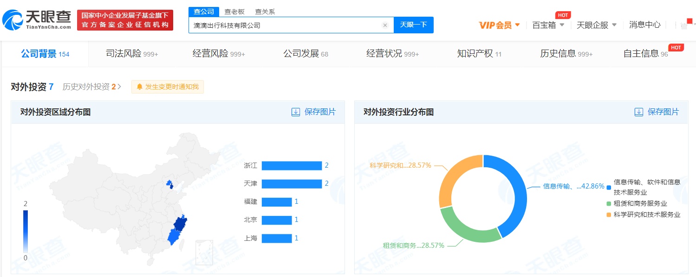Viewport: 696px width, 277px height.
Task: Open the 知识产权 tab
Action: click(x=479, y=54)
